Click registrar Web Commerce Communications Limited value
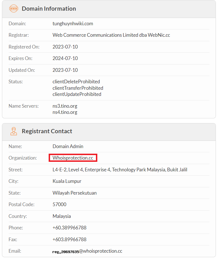This screenshot has height=258, width=217. pyautogui.click(x=111, y=35)
